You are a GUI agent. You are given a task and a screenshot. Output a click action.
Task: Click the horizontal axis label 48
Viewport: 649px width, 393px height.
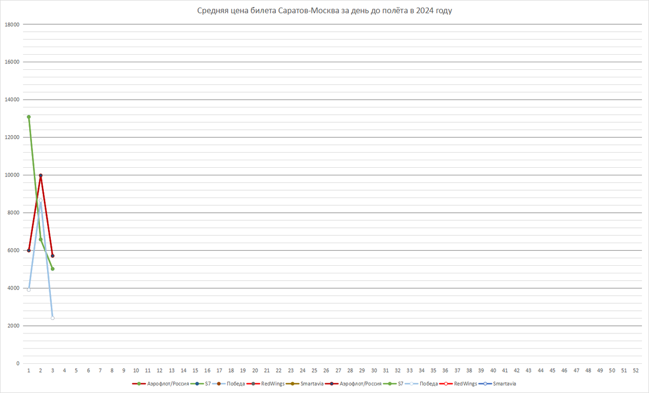click(588, 371)
